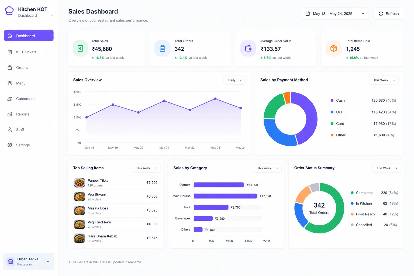Click the Veg Fried Rice thumbnail
This screenshot has height=276, width=414.
coord(80,224)
